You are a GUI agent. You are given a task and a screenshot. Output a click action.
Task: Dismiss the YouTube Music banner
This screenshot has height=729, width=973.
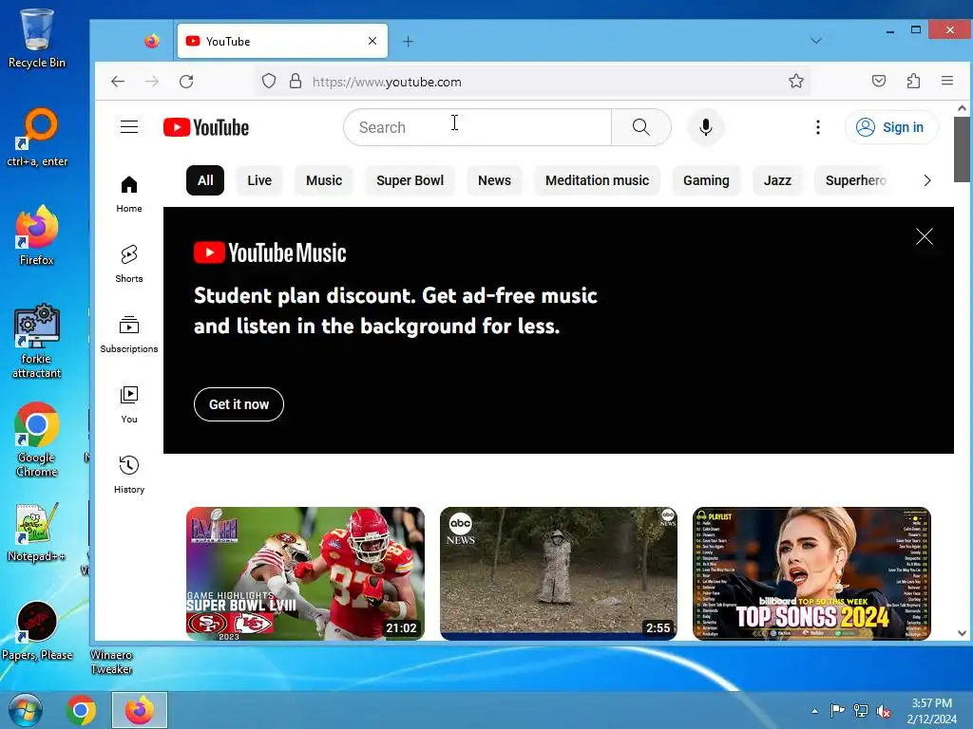[x=925, y=236]
